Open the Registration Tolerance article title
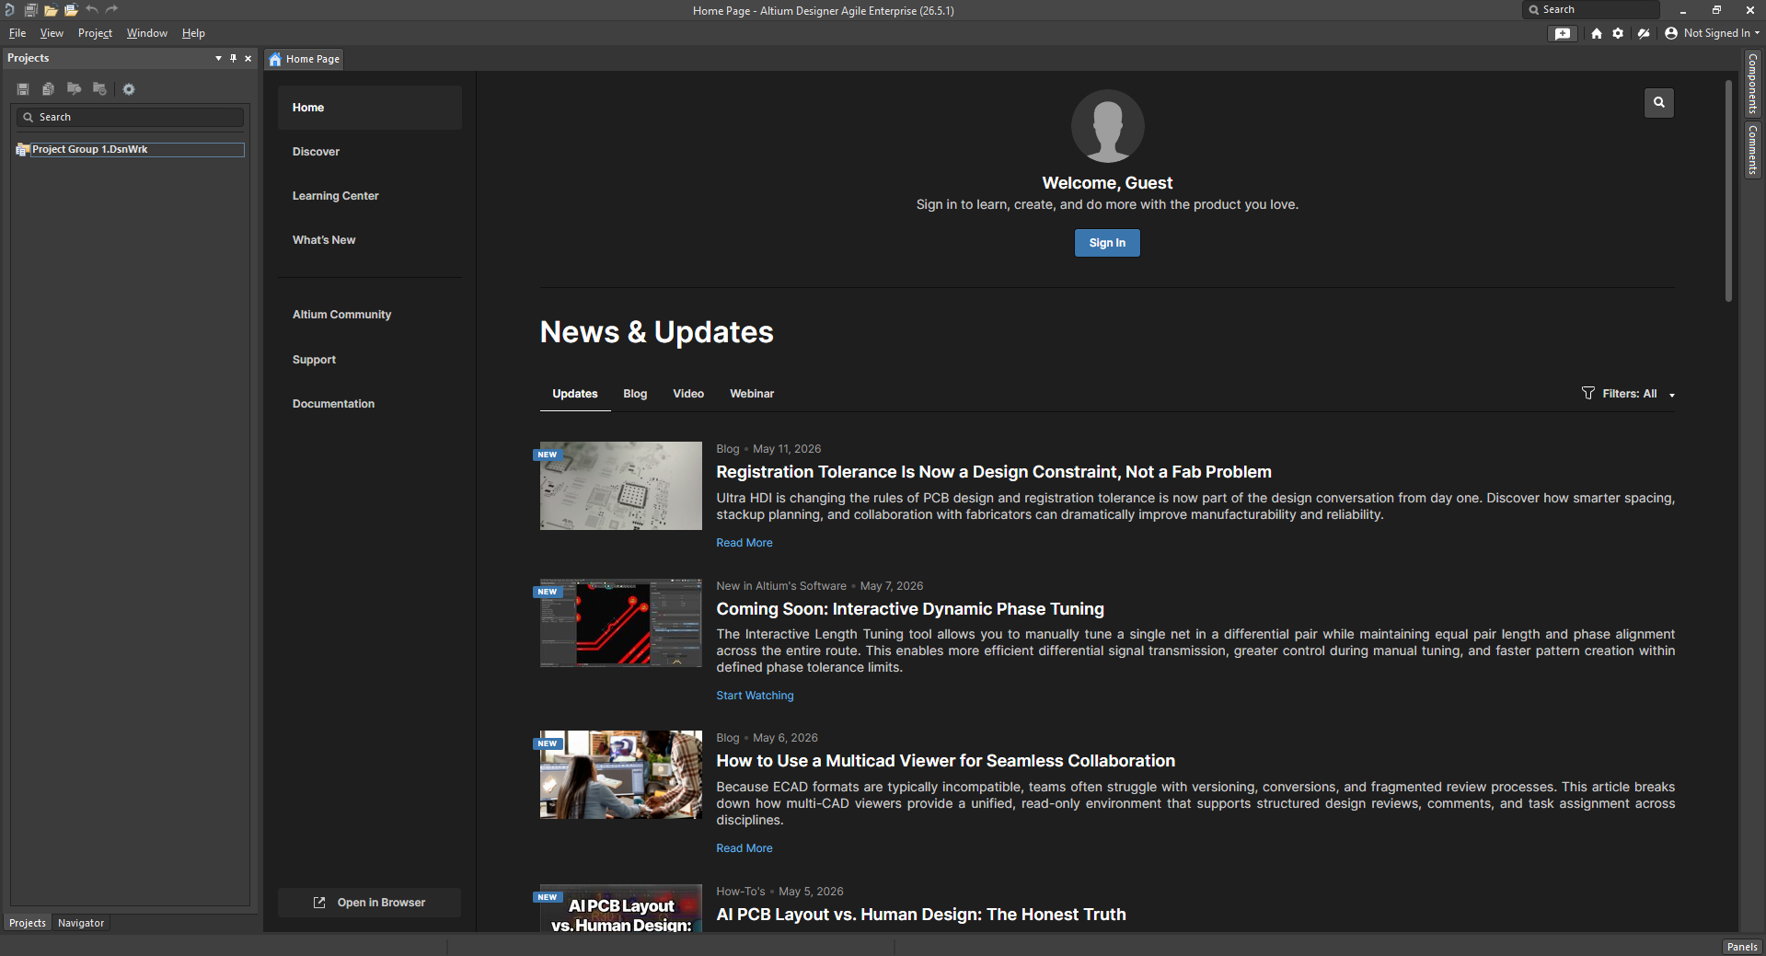The width and height of the screenshot is (1766, 956). 994,472
